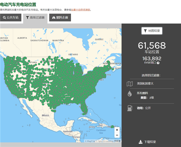
Task: Click the EVSE端口 help question mark icon
Action: click(158, 63)
